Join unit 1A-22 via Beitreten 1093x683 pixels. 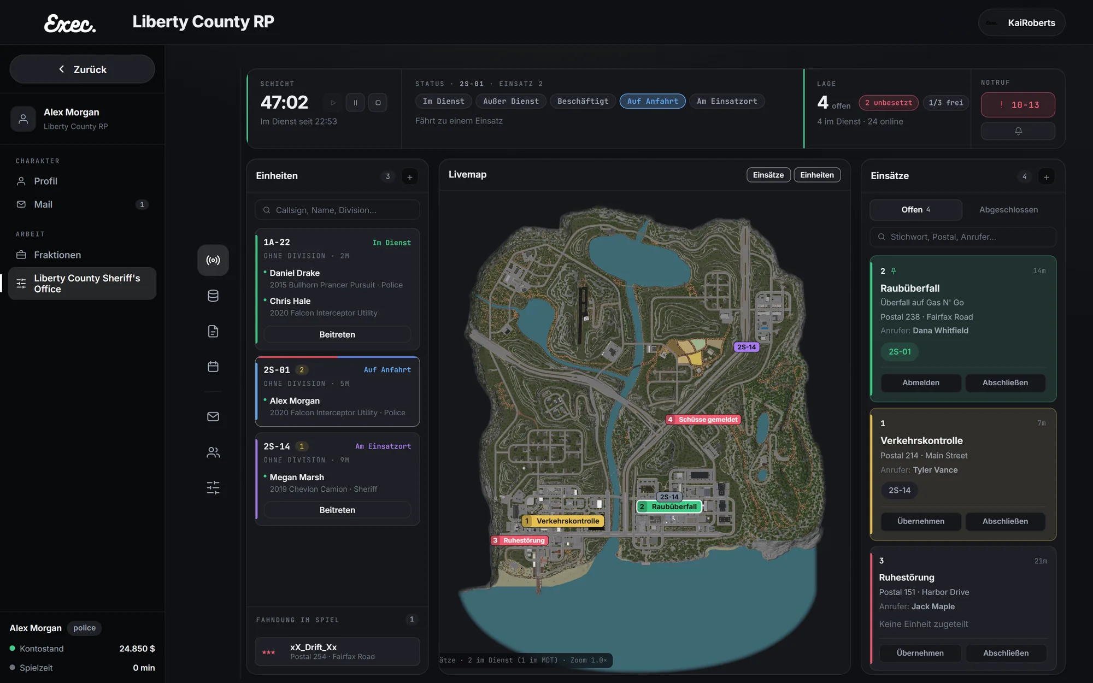pos(337,334)
